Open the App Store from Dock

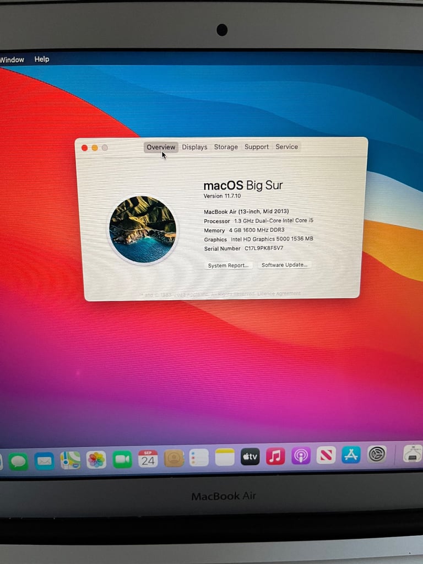coord(351,454)
